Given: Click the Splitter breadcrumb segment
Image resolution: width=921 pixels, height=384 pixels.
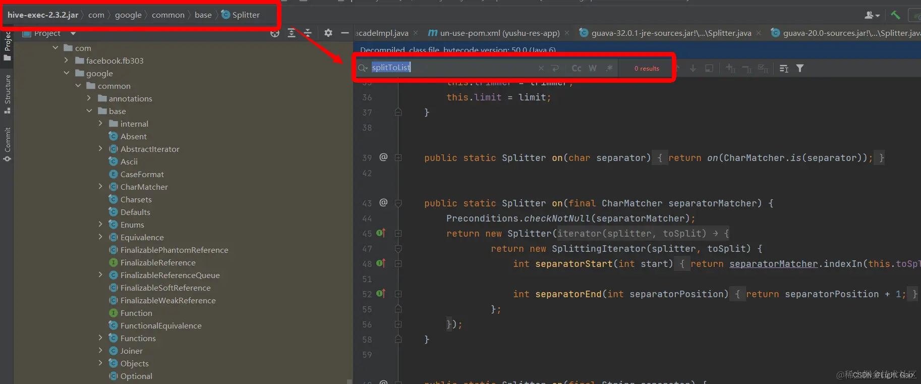Looking at the screenshot, I should (241, 15).
